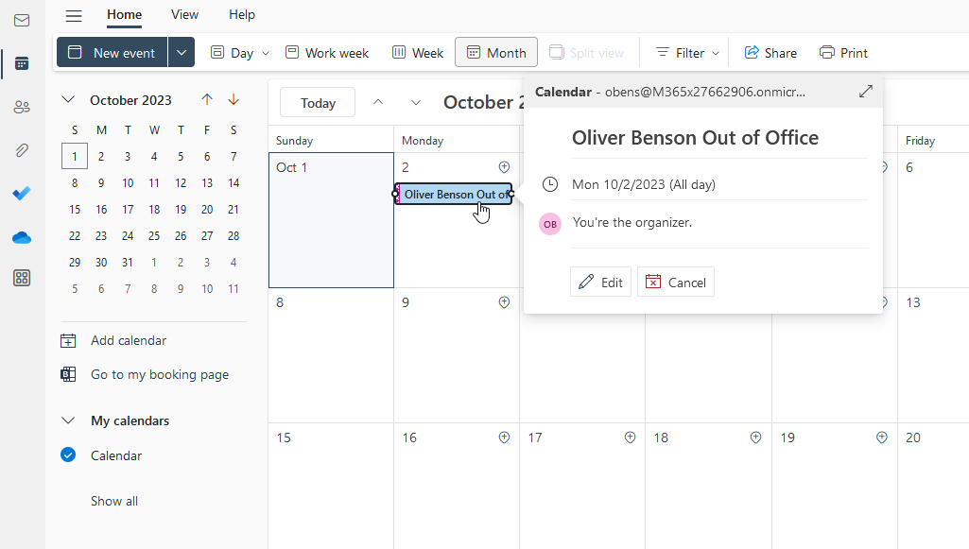Image resolution: width=969 pixels, height=549 pixels.
Task: Open the OneDrive cloud icon
Action: point(22,237)
